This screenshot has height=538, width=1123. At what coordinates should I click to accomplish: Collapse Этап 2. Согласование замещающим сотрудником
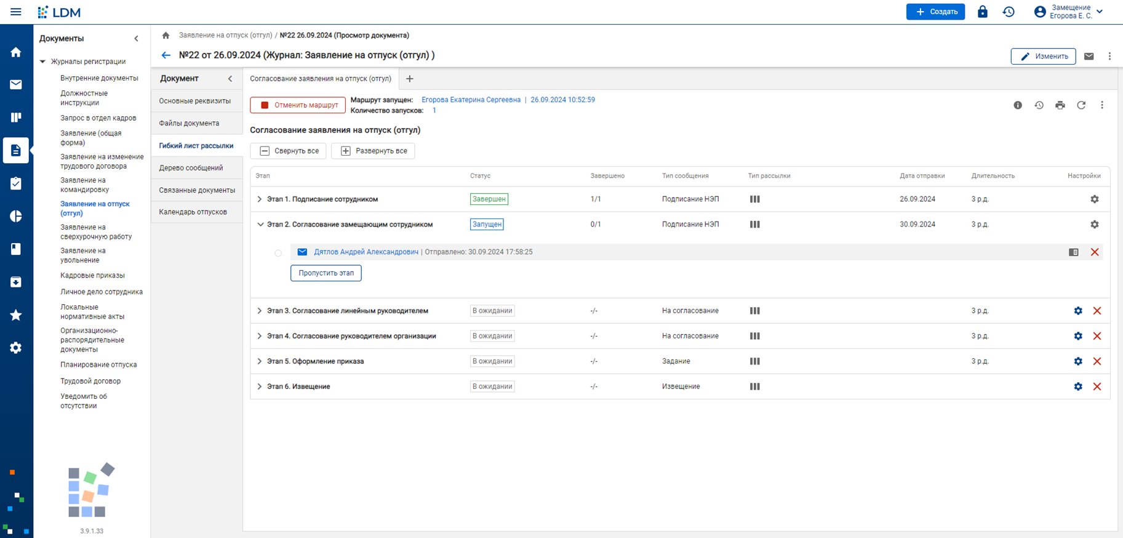260,225
